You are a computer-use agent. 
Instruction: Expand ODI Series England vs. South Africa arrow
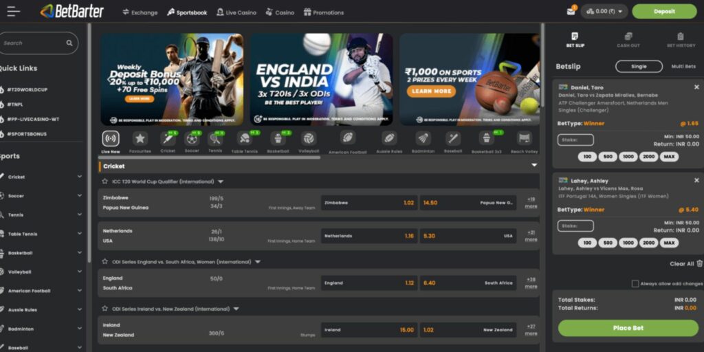(258, 262)
